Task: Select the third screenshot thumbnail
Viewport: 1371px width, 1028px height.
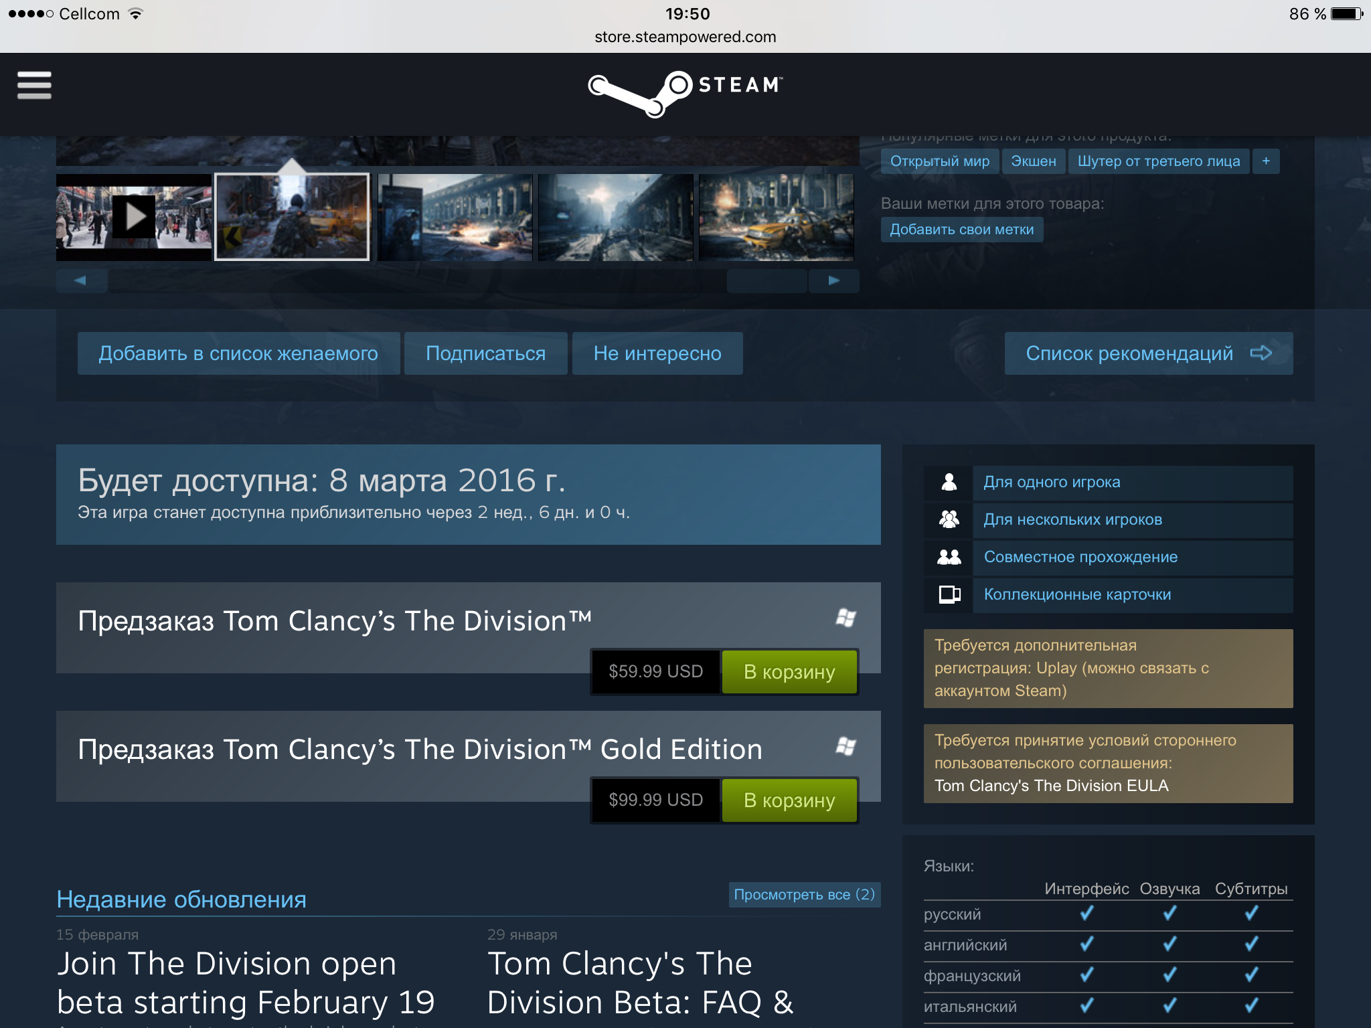Action: (455, 217)
